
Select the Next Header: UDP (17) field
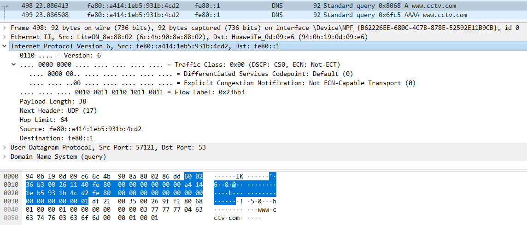coord(58,111)
